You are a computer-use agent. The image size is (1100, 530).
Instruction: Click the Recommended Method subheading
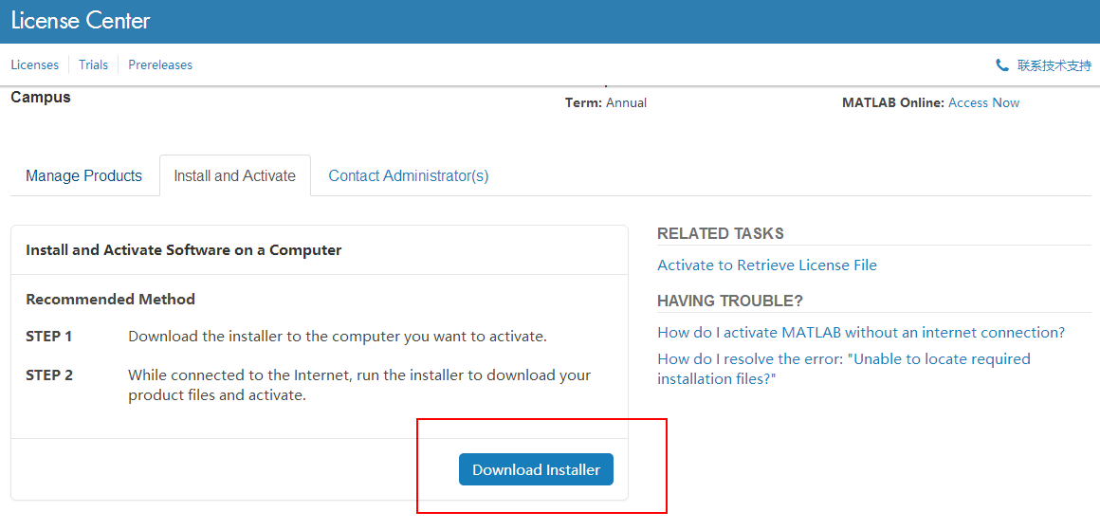tap(110, 300)
